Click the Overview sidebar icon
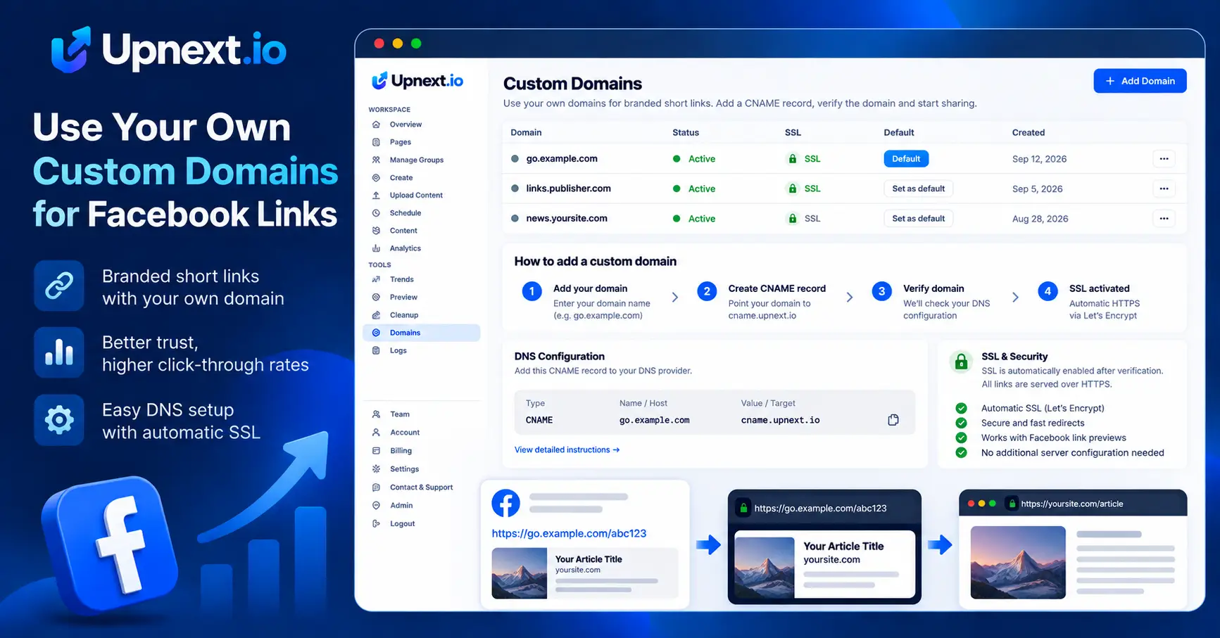 (x=376, y=125)
